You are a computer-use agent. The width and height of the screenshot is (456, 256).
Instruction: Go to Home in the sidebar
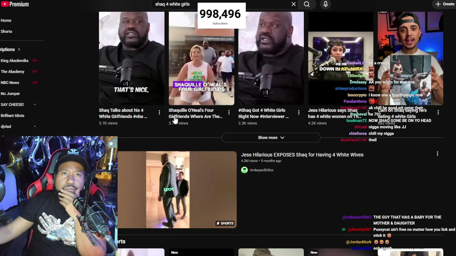tap(6, 21)
